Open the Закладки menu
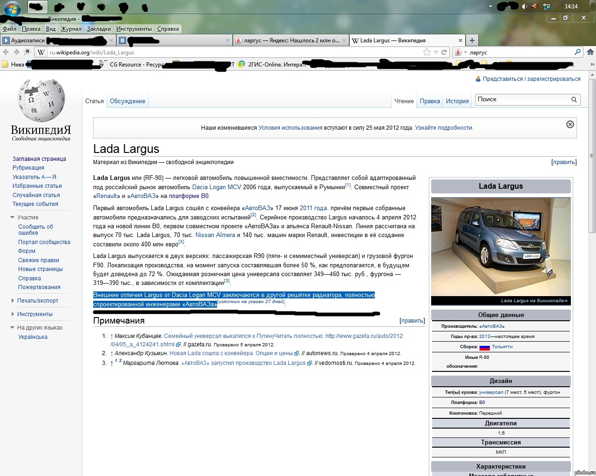 (x=99, y=28)
